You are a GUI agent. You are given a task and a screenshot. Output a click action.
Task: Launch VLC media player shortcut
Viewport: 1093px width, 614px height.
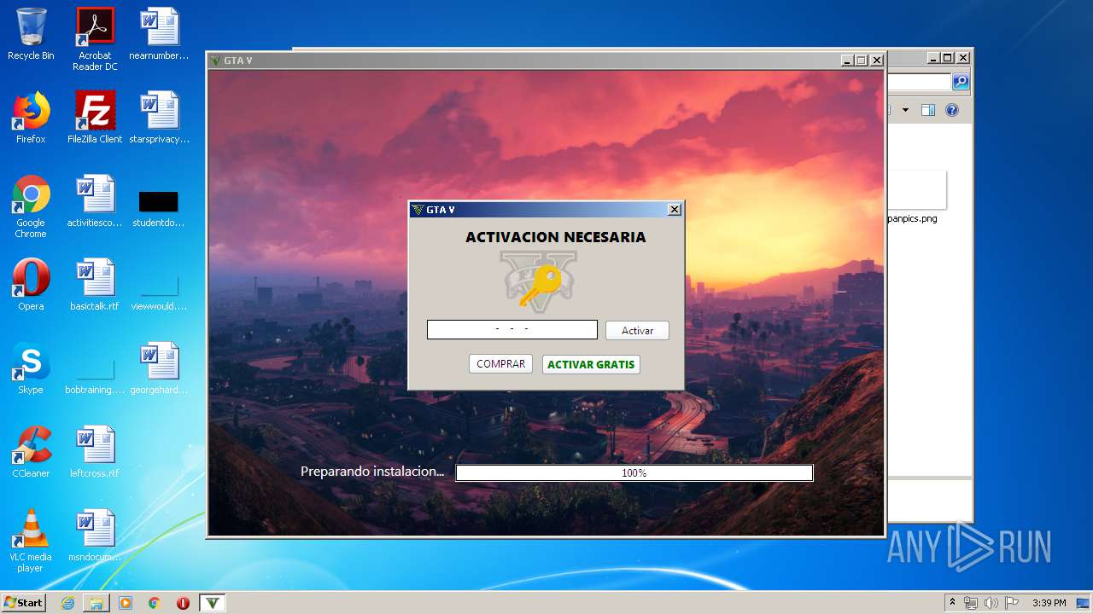click(x=31, y=541)
